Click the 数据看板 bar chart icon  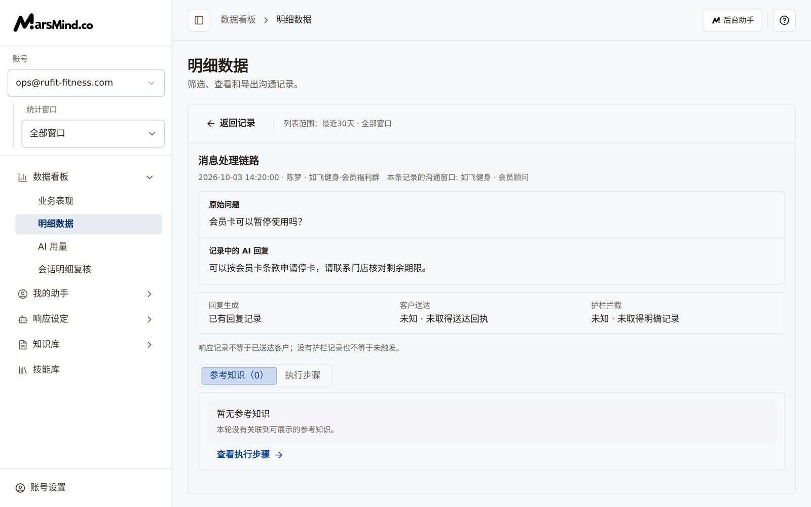pos(22,177)
